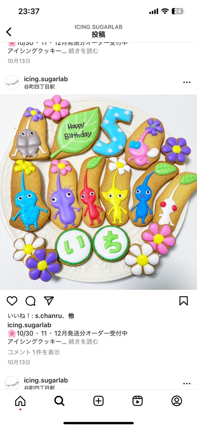Go back using the top-left chevron
This screenshot has width=197, height=428.
point(9,32)
